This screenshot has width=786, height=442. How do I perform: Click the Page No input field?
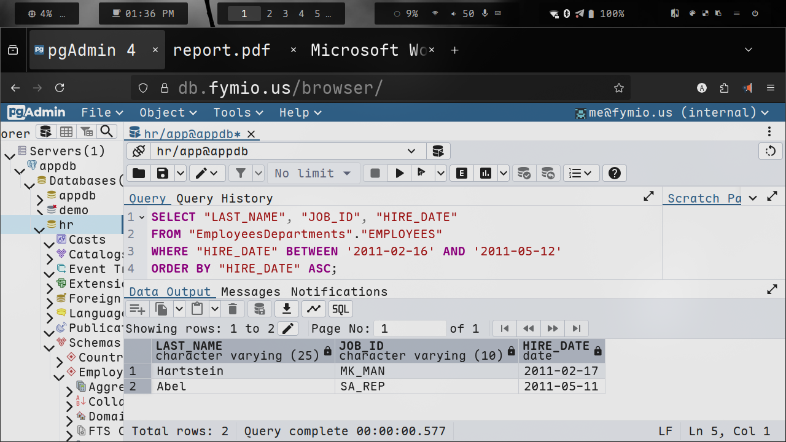coord(411,328)
